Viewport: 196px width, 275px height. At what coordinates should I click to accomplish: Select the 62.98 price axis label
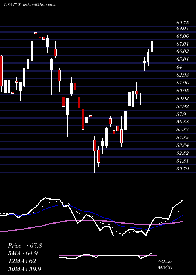pos(183,75)
